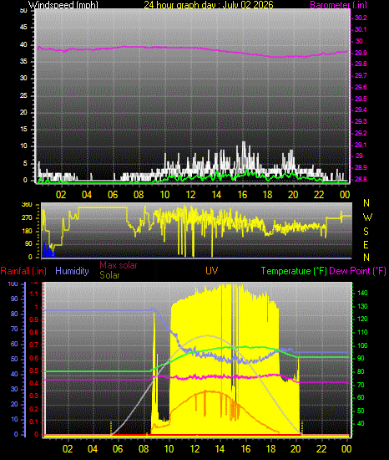Click the E compass direction label

(366, 245)
